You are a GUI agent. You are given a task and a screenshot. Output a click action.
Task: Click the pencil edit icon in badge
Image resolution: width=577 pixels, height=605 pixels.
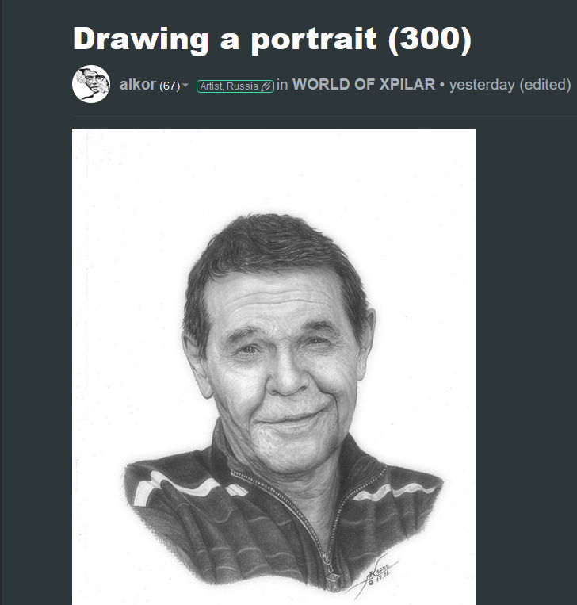(266, 86)
